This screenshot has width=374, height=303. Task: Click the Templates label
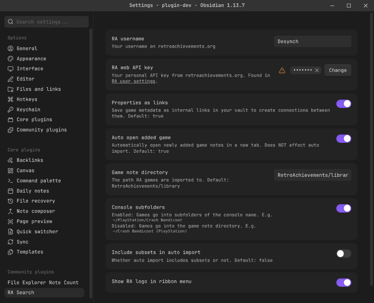point(30,252)
